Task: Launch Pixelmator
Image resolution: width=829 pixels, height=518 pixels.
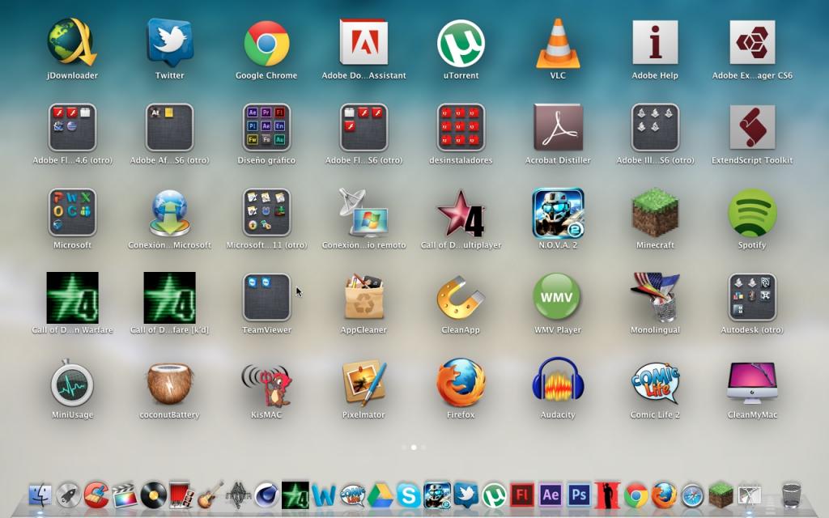Action: (x=363, y=383)
